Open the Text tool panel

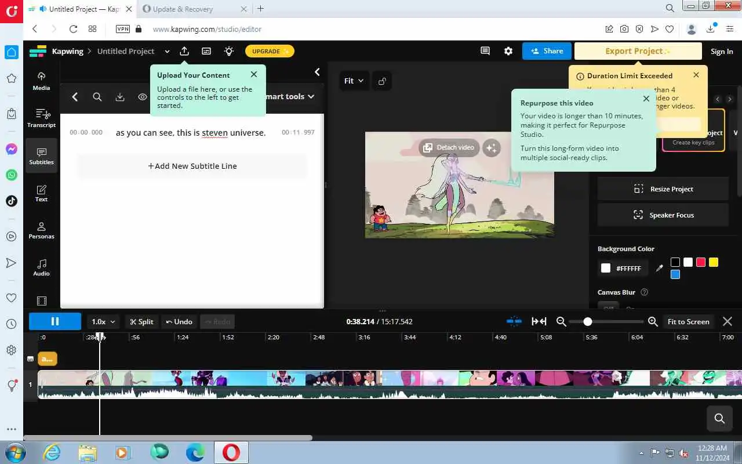click(41, 193)
